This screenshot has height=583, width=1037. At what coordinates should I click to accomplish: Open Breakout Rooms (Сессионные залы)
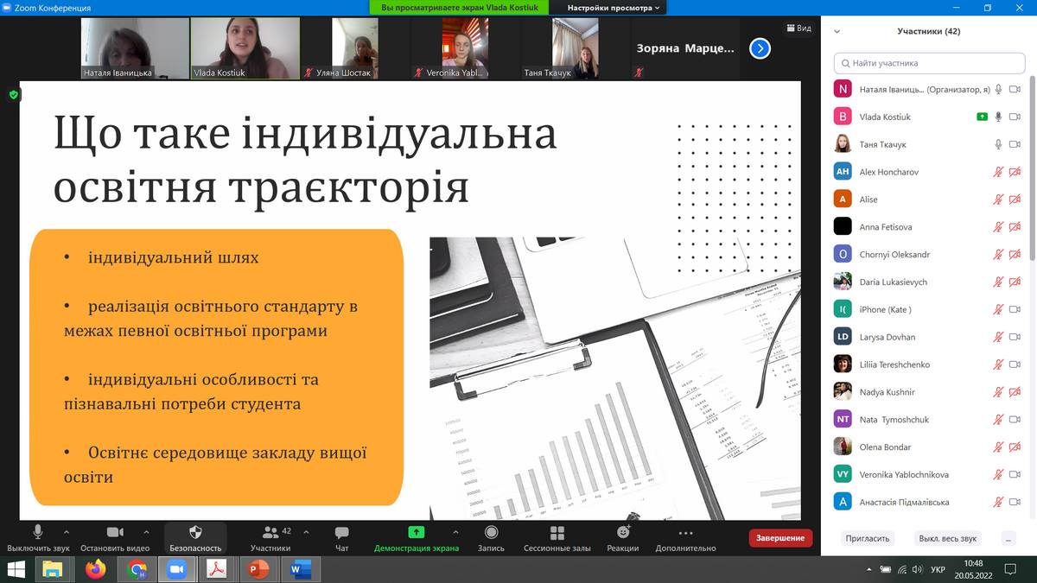coord(557,533)
